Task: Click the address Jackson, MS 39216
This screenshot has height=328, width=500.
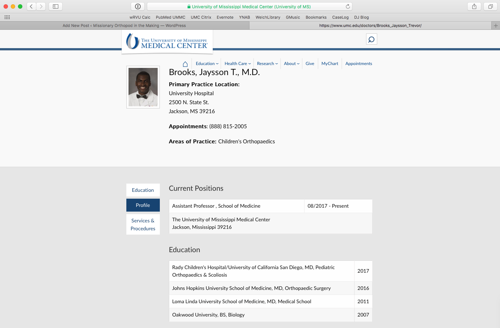Action: [192, 111]
